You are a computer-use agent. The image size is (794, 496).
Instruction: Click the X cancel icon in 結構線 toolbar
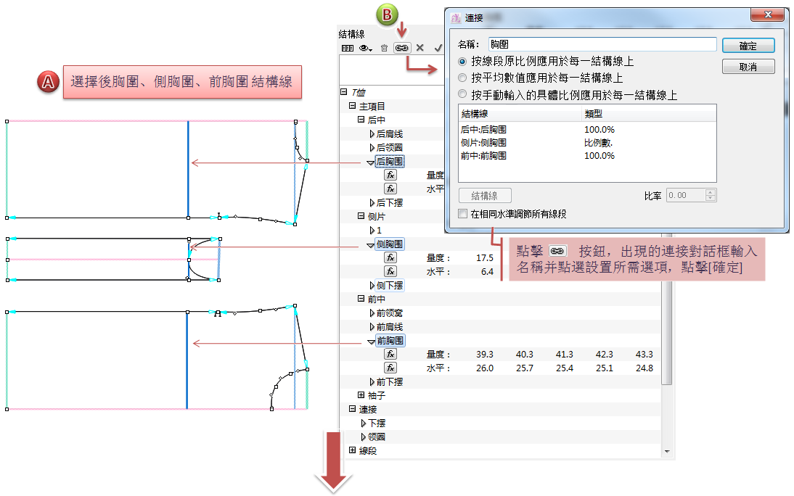pyautogui.click(x=419, y=48)
